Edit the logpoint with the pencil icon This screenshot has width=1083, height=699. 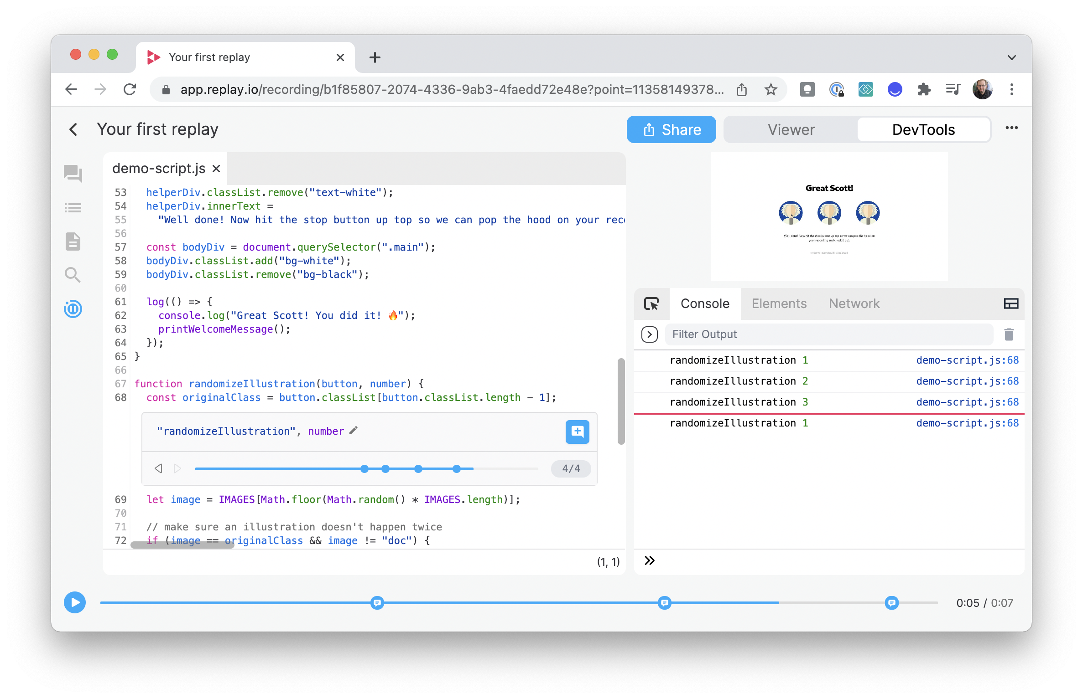pos(353,431)
